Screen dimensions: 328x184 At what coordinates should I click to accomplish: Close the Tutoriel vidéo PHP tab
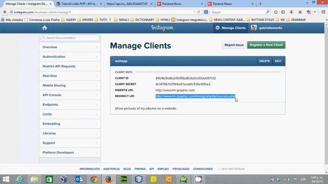(x=101, y=4)
